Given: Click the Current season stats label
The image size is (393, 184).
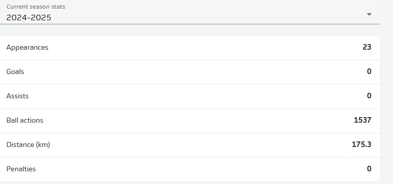Looking at the screenshot, I should pyautogui.click(x=36, y=7).
